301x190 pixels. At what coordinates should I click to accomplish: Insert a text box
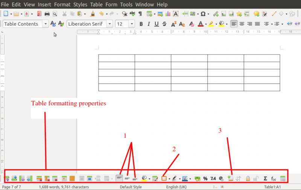click(176, 14)
